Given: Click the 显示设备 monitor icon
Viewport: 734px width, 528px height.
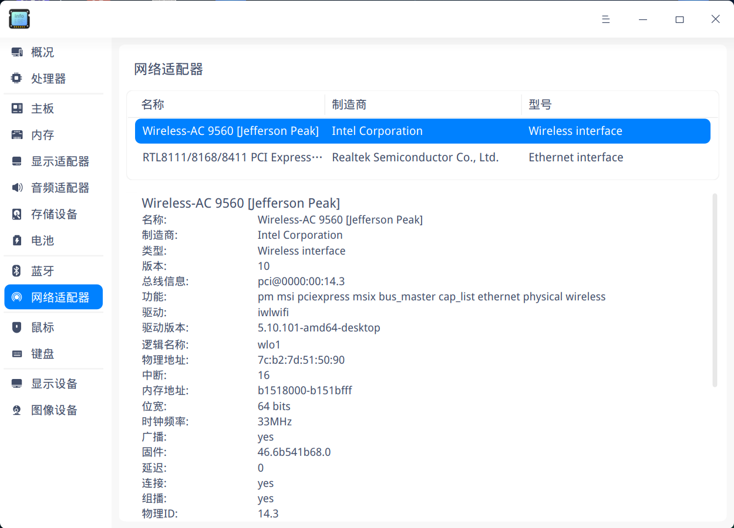Looking at the screenshot, I should point(17,384).
